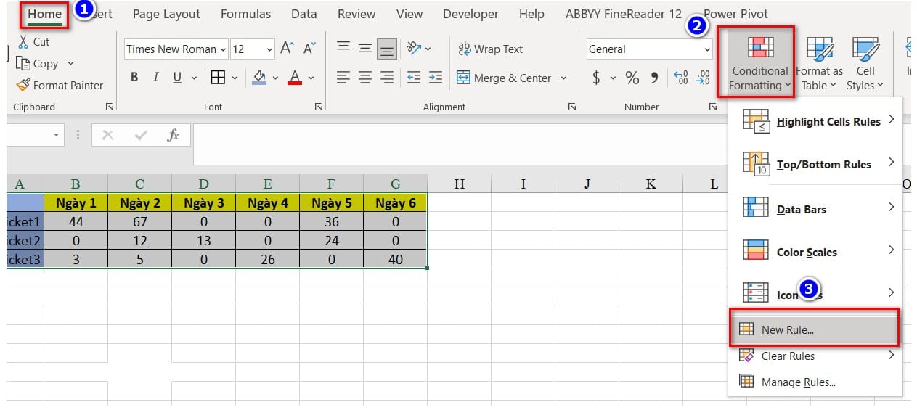Apply cell Borders icon
Screen dimensions: 917x410
[x=218, y=78]
